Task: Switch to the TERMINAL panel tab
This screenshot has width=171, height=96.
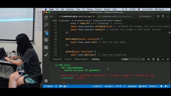Action: pos(96,59)
